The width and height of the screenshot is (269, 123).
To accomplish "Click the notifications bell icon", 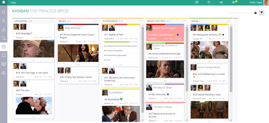I will 234,2.
